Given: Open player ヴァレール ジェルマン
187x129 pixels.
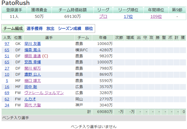Looking at the screenshot, I should (x=44, y=93).
